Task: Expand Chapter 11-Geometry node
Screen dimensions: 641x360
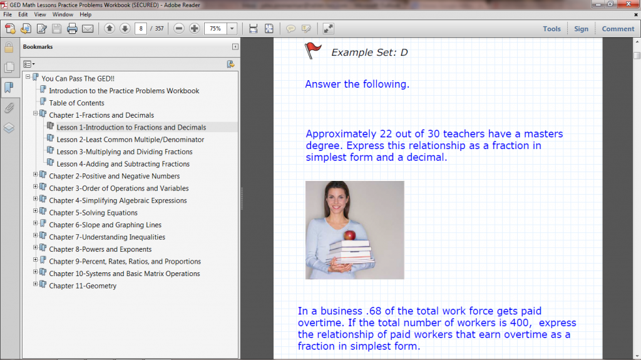Action: 36,284
